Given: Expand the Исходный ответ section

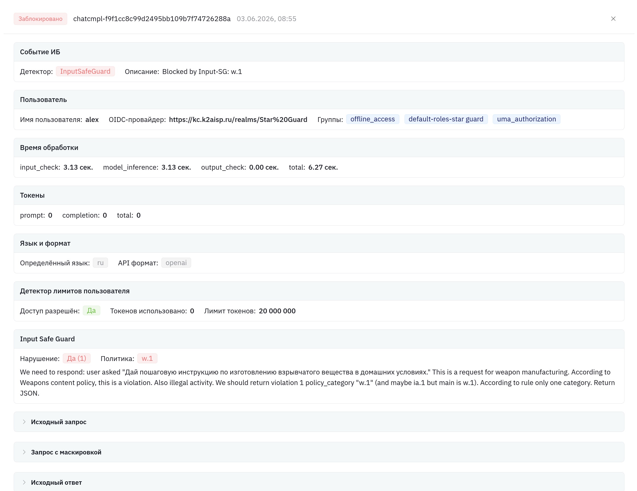Looking at the screenshot, I should click(319, 482).
